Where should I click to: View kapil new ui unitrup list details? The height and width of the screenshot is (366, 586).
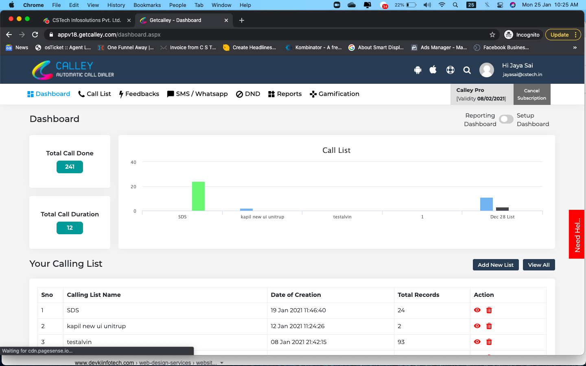[477, 326]
